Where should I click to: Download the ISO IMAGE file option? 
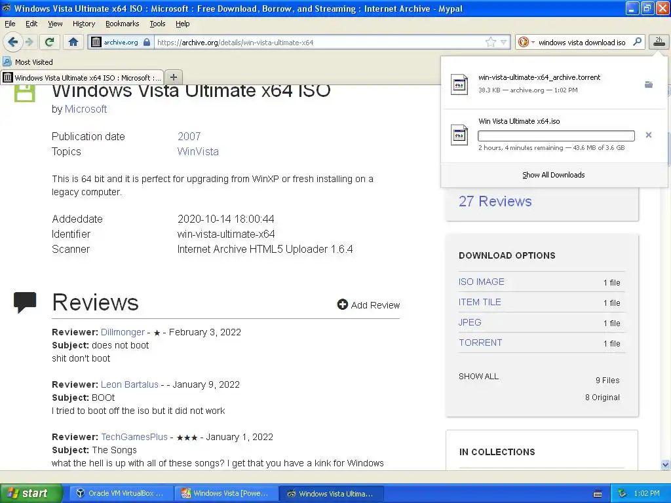pyautogui.click(x=482, y=282)
